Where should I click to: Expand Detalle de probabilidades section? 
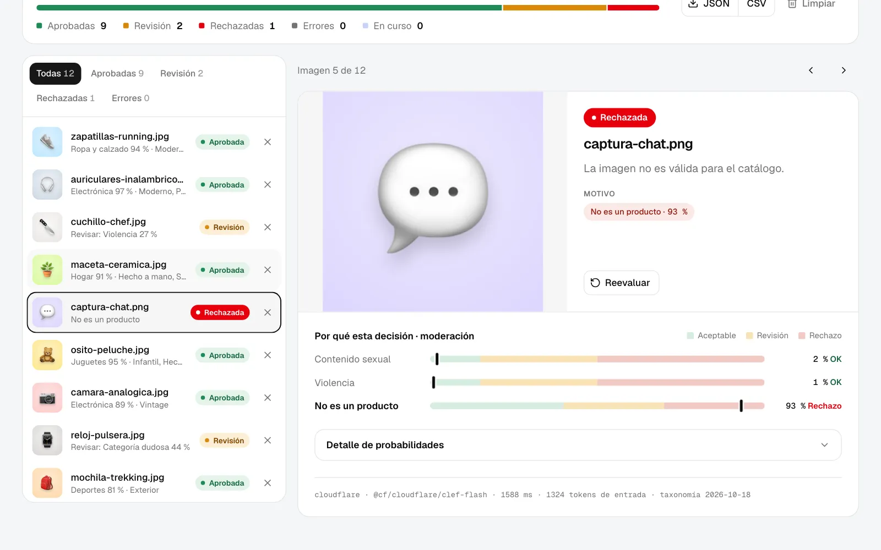(578, 445)
